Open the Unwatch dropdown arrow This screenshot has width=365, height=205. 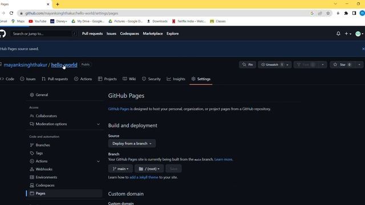click(x=287, y=64)
